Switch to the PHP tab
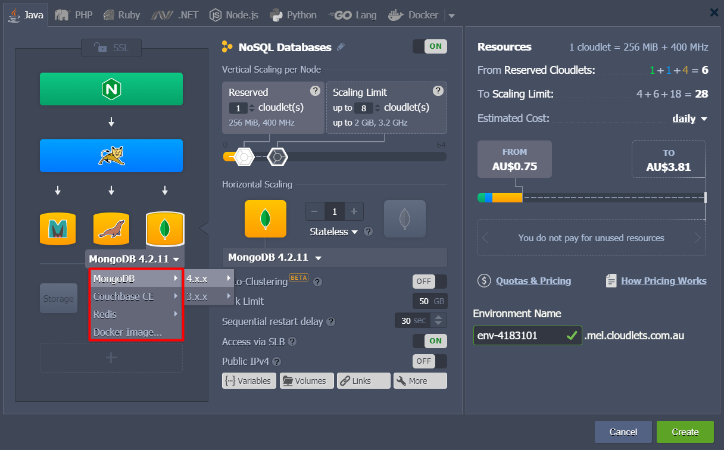Viewport: 724px width, 450px height. coord(74,15)
